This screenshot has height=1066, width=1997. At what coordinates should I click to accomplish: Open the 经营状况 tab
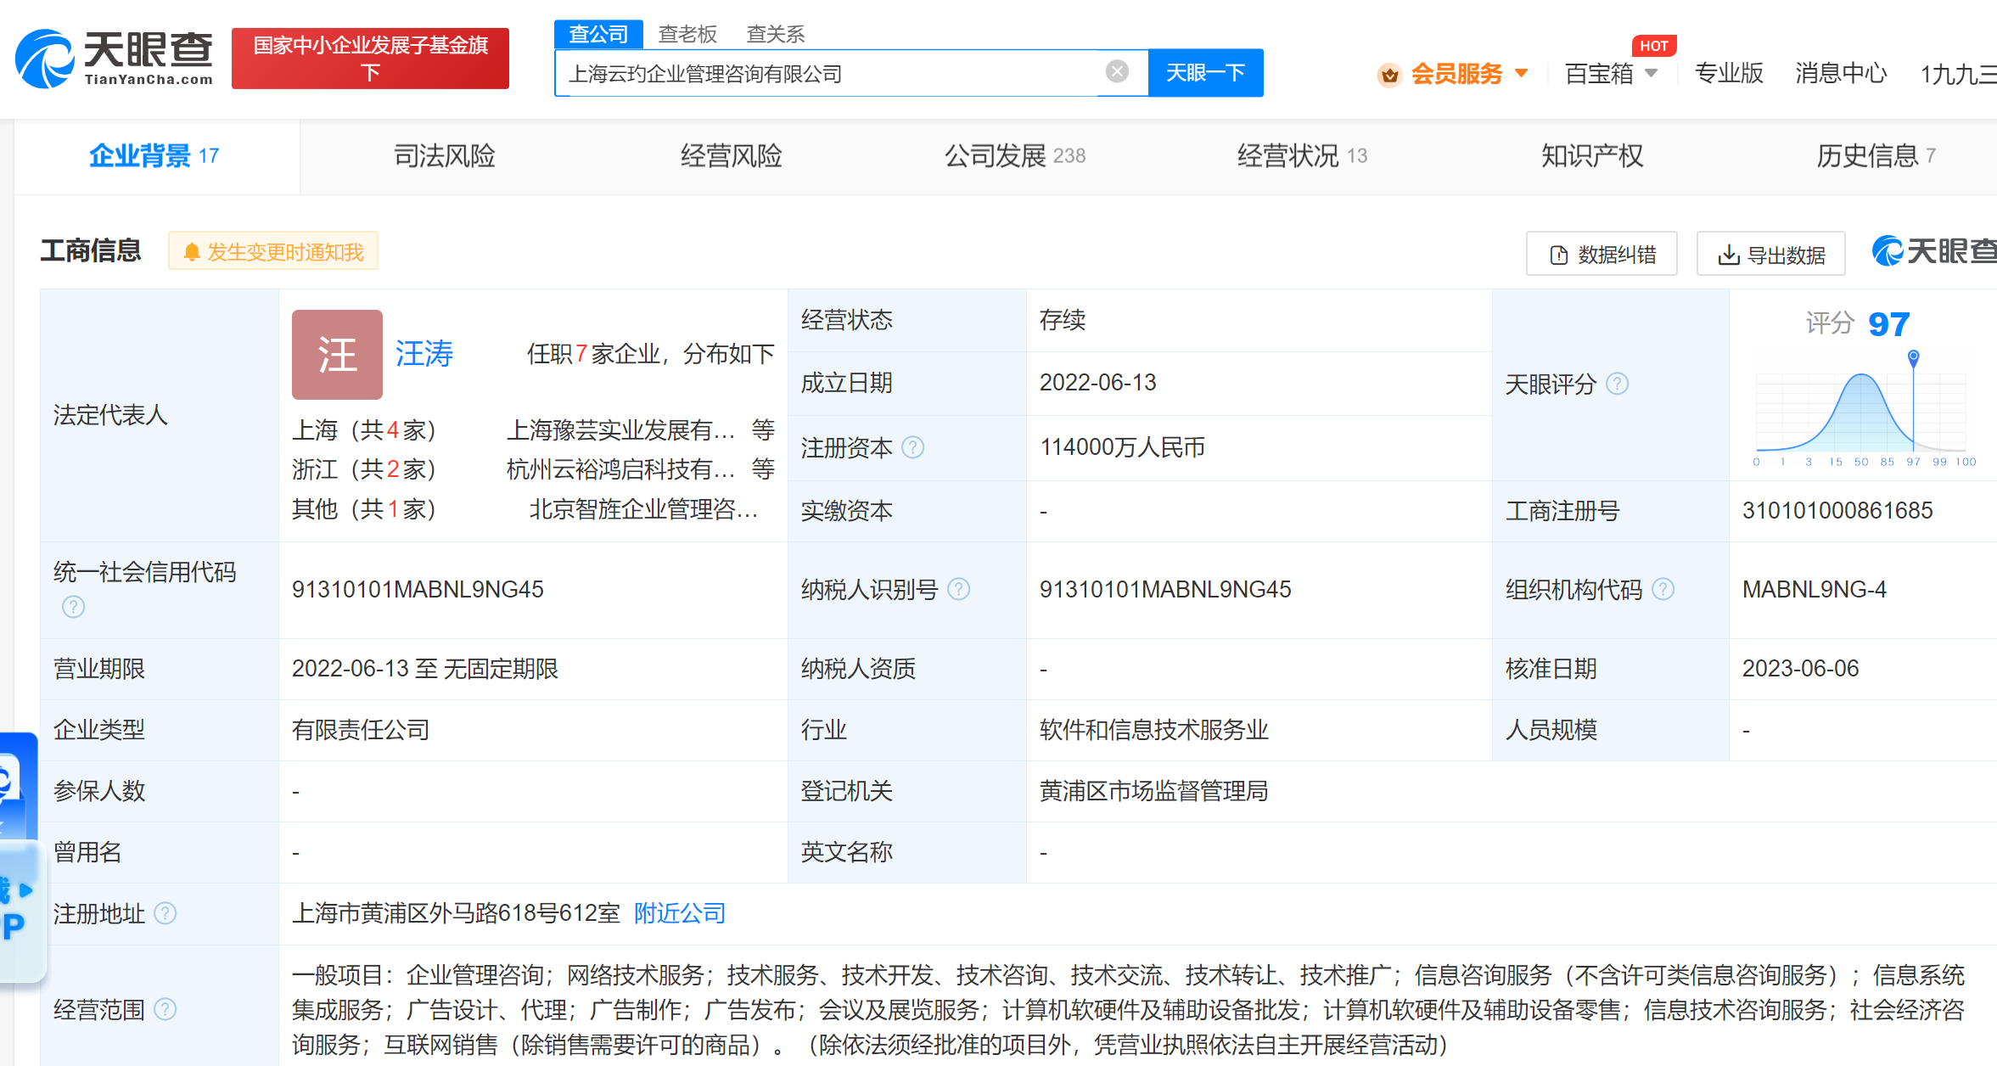point(1302,156)
